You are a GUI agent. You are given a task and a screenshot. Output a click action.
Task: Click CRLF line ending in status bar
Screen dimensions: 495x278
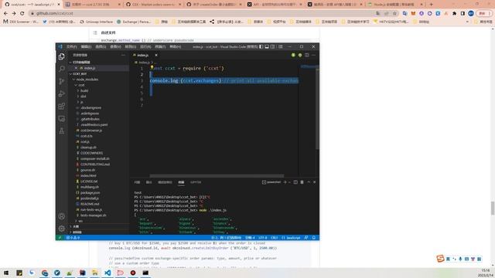(275, 238)
